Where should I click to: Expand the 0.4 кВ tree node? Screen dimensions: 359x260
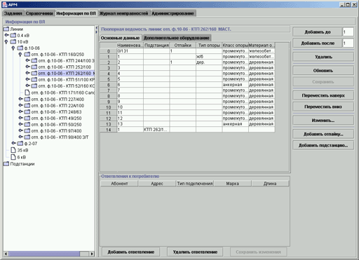(7, 35)
